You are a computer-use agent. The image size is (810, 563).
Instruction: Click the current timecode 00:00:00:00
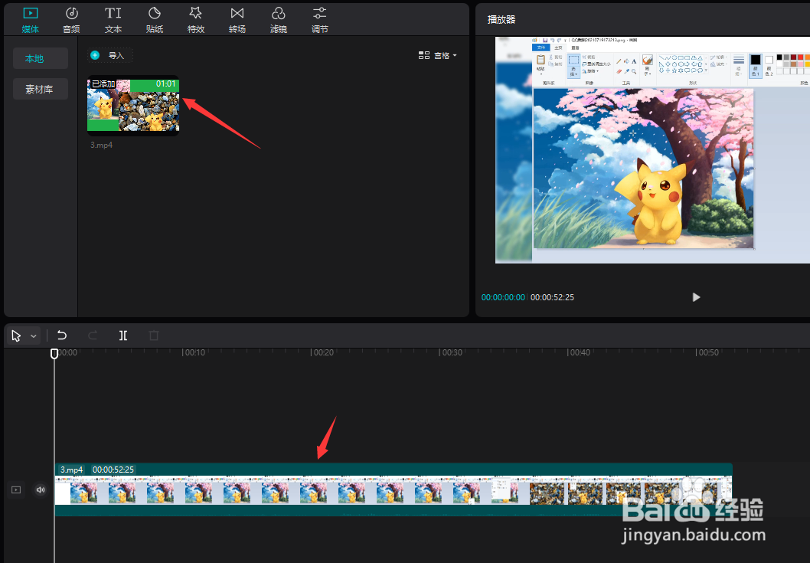tap(503, 297)
